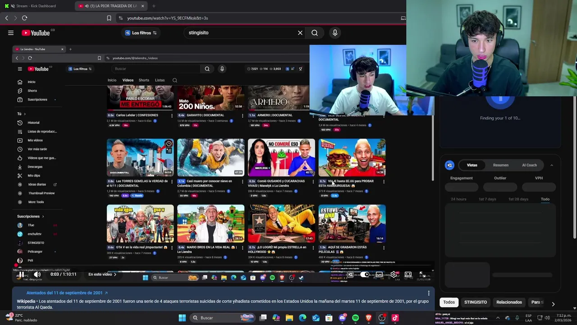Select the '24 hours' time range

tap(458, 199)
